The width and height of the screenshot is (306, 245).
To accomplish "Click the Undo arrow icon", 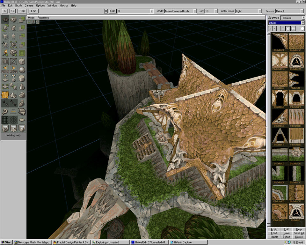I will (5, 69).
